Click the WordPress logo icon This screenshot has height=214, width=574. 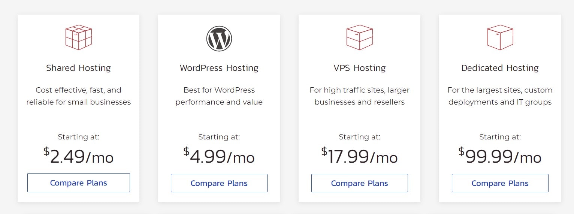click(x=219, y=39)
